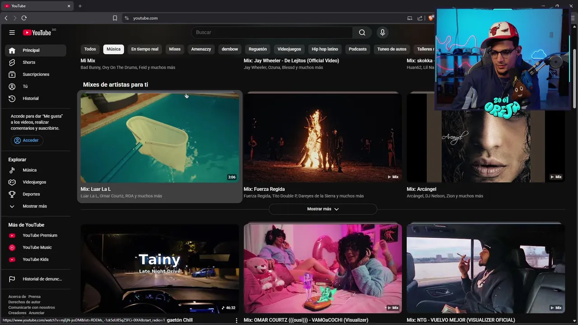Select the Todos filter chip

[x=90, y=49]
